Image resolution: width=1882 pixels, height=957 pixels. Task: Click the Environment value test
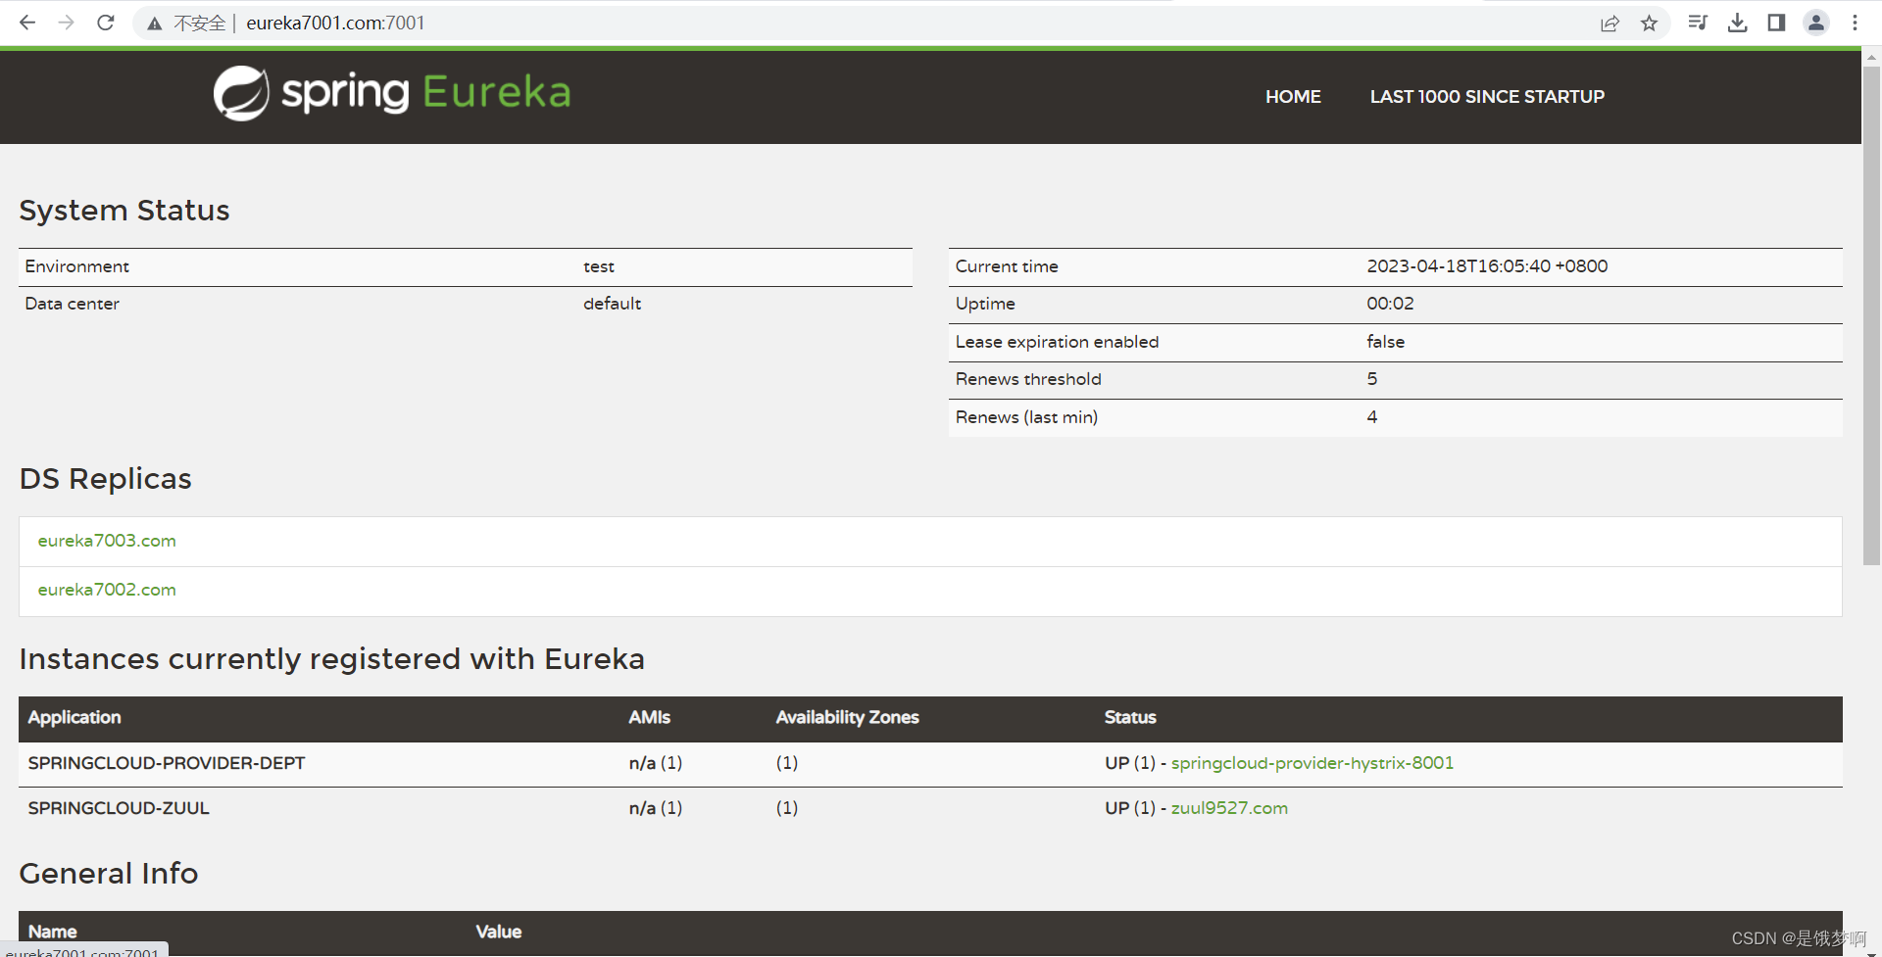click(599, 266)
